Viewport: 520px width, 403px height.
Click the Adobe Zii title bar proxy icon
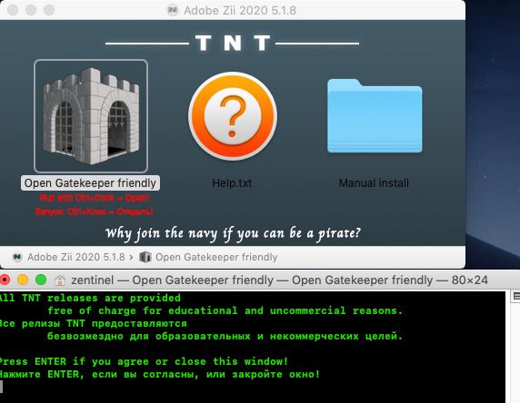point(173,10)
